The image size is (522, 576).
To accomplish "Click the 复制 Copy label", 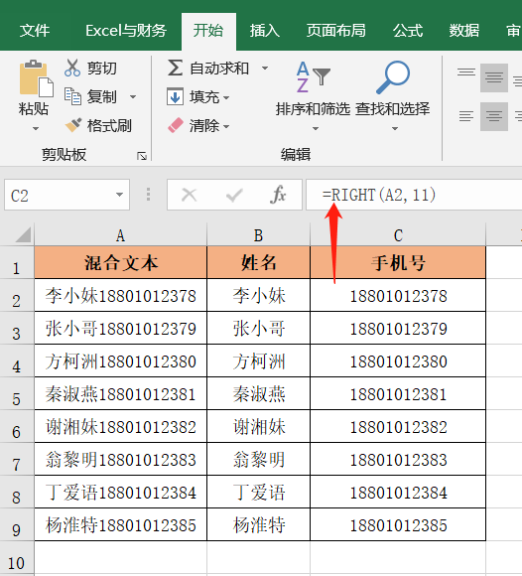I will [x=101, y=97].
